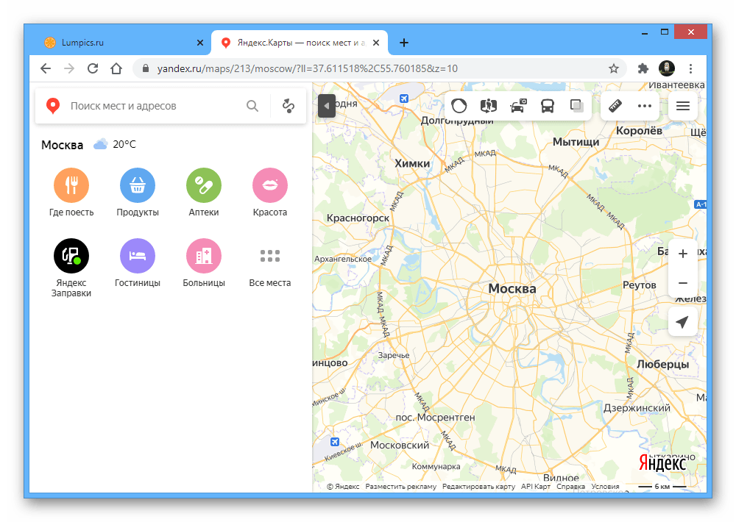Switch to the Lumpics.ru tab

(118, 43)
